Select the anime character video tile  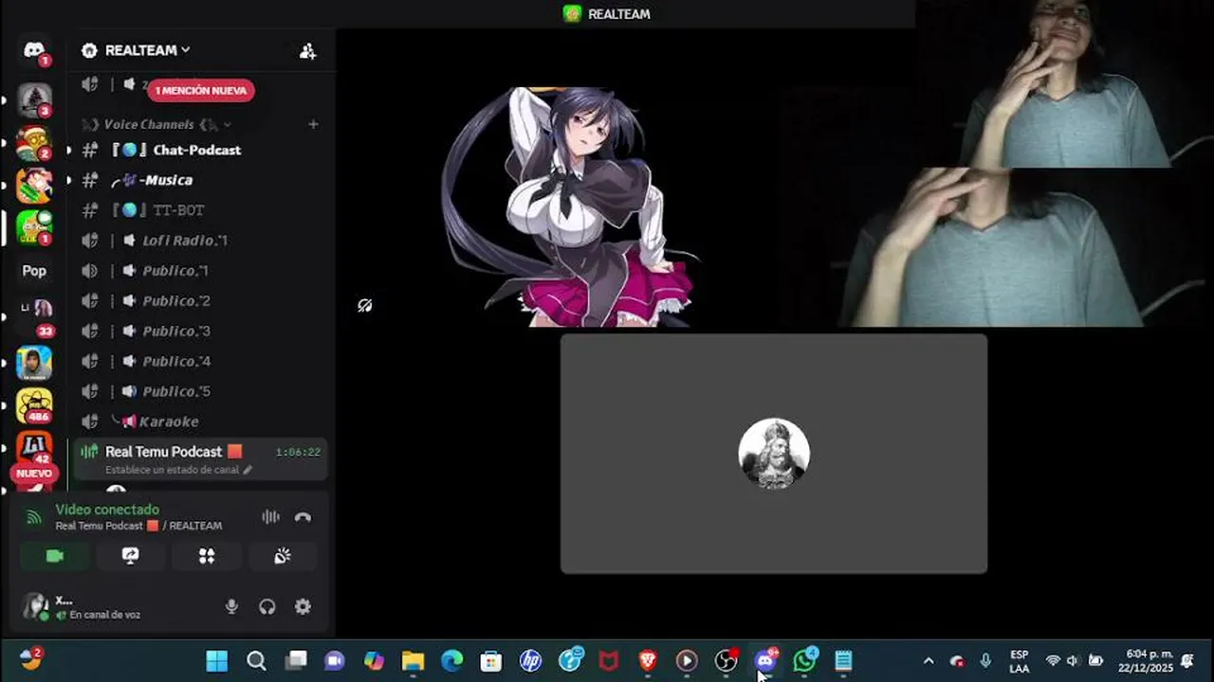(570, 206)
